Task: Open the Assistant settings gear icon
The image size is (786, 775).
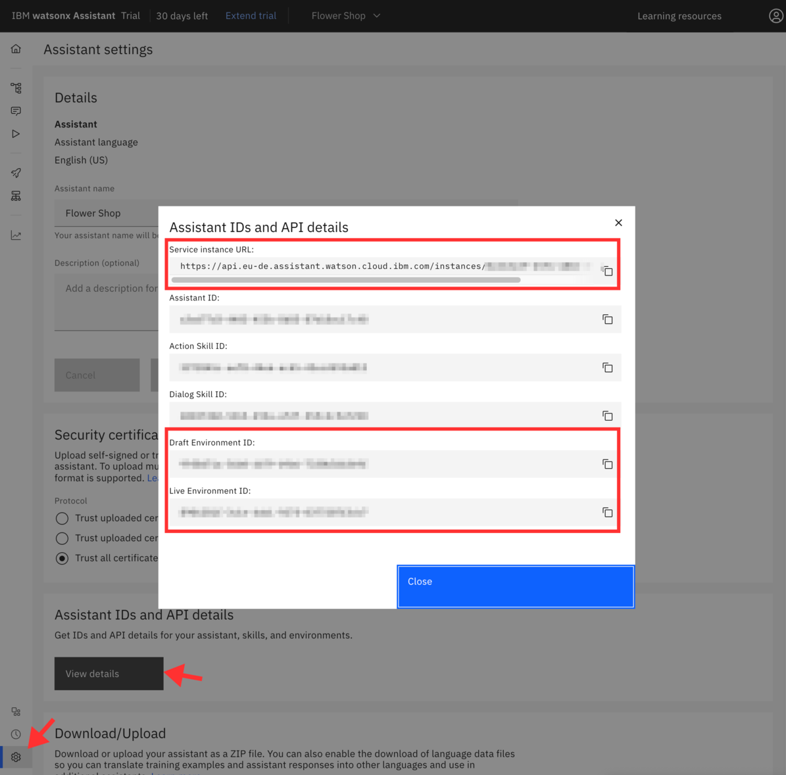Action: [x=16, y=757]
